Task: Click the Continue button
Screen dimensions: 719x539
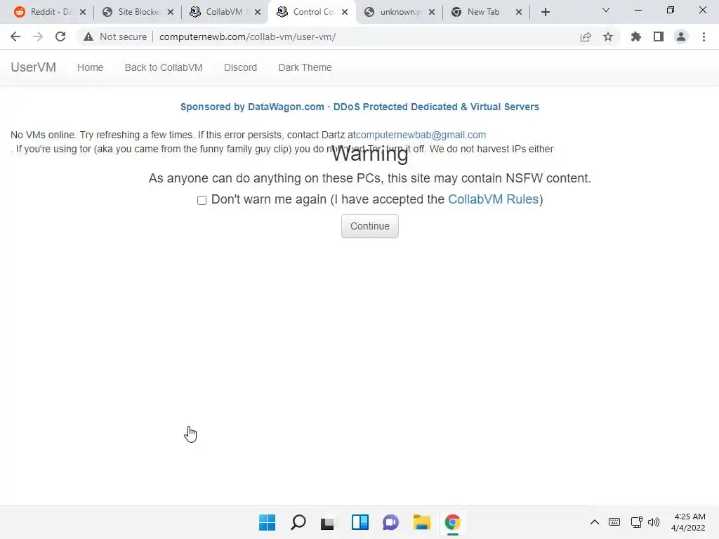Action: click(369, 226)
